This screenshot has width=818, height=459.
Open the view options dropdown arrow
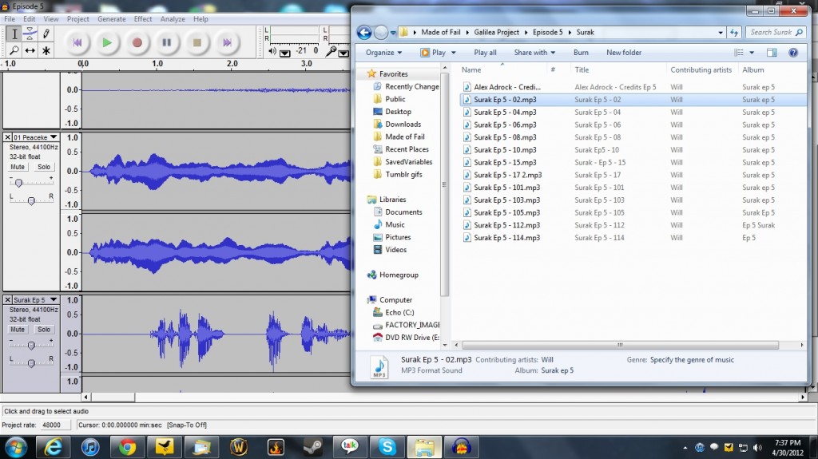(x=752, y=52)
